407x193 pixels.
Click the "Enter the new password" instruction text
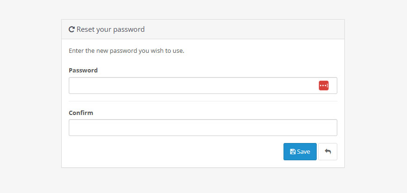[x=126, y=50]
